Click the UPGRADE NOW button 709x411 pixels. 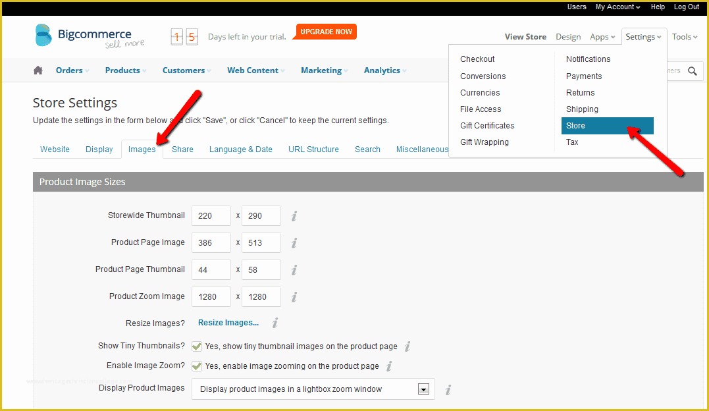coord(326,32)
